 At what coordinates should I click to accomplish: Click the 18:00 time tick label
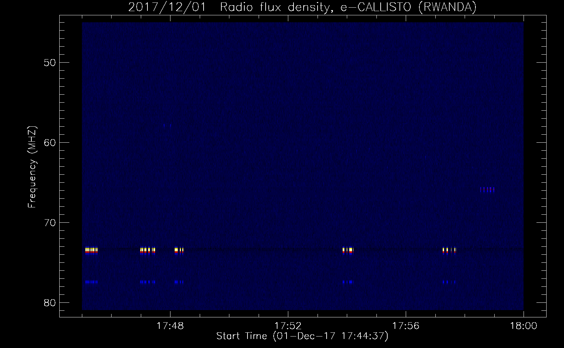pyautogui.click(x=524, y=326)
